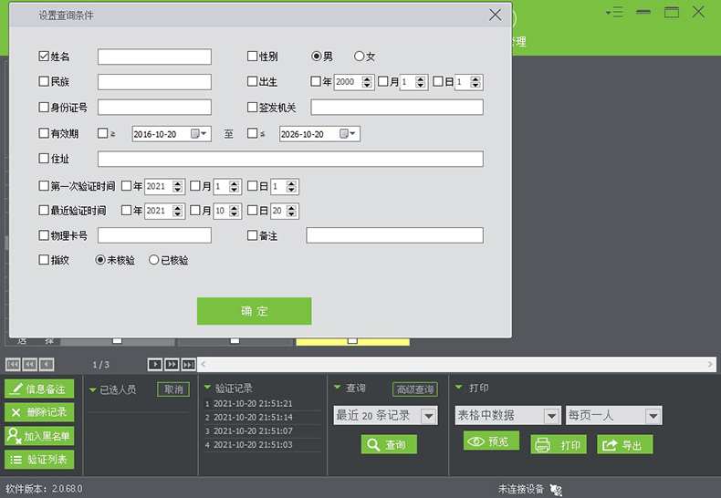Click the 查询 magnifier search button
This screenshot has width=721, height=498.
(x=388, y=445)
